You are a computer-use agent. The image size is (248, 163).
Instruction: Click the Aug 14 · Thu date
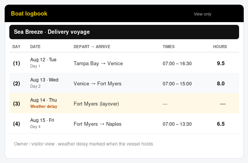tap(43, 100)
